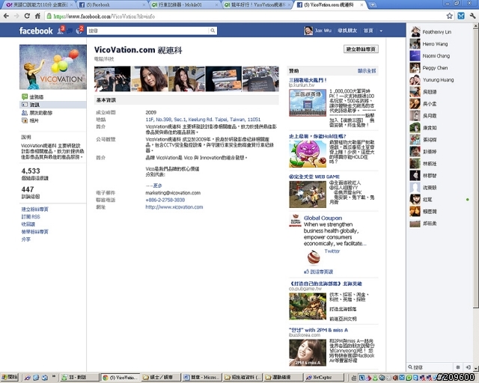Image resolution: width=479 pixels, height=383 pixels.
Task: Click the Global Coupon ad title
Action: coord(323,218)
